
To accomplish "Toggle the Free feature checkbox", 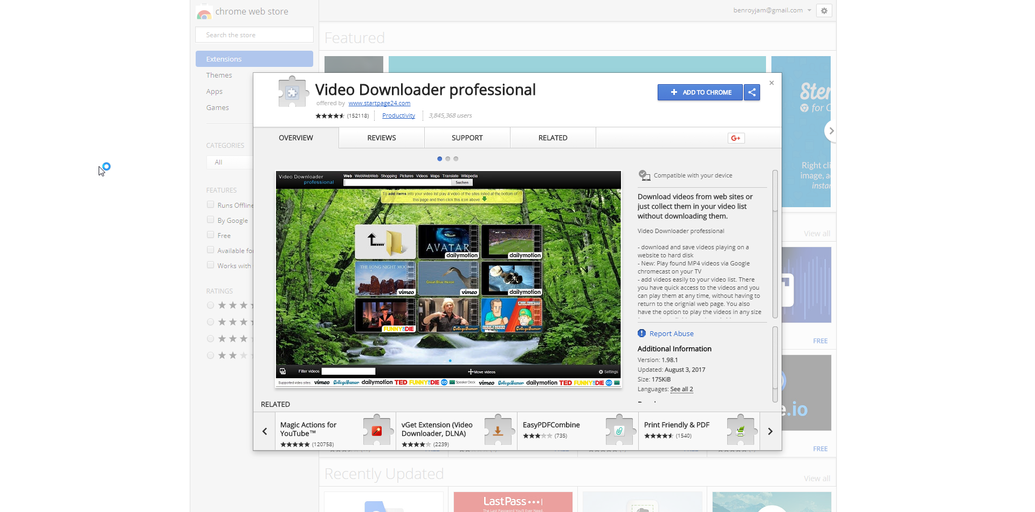I will (211, 235).
